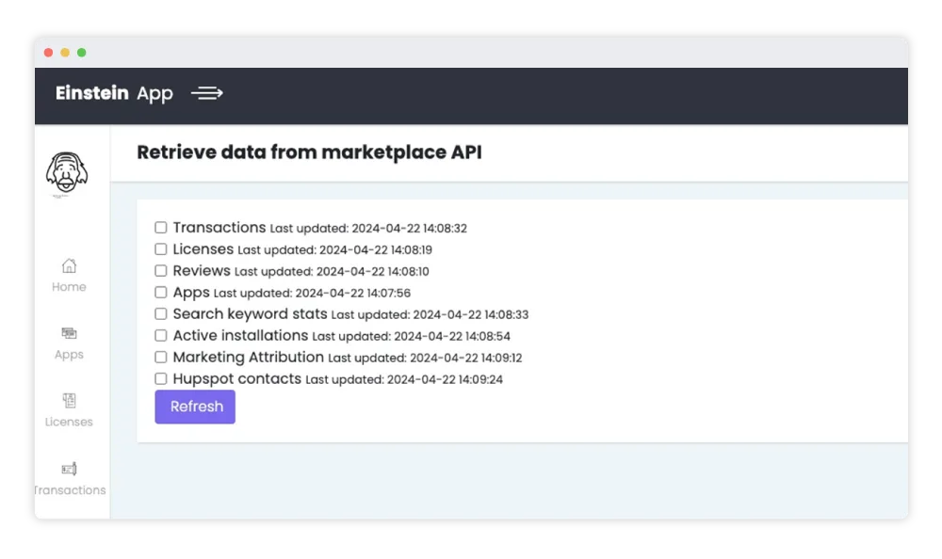Check Search keyword stats checkbox
This screenshot has height=559, width=942.
pyautogui.click(x=161, y=314)
